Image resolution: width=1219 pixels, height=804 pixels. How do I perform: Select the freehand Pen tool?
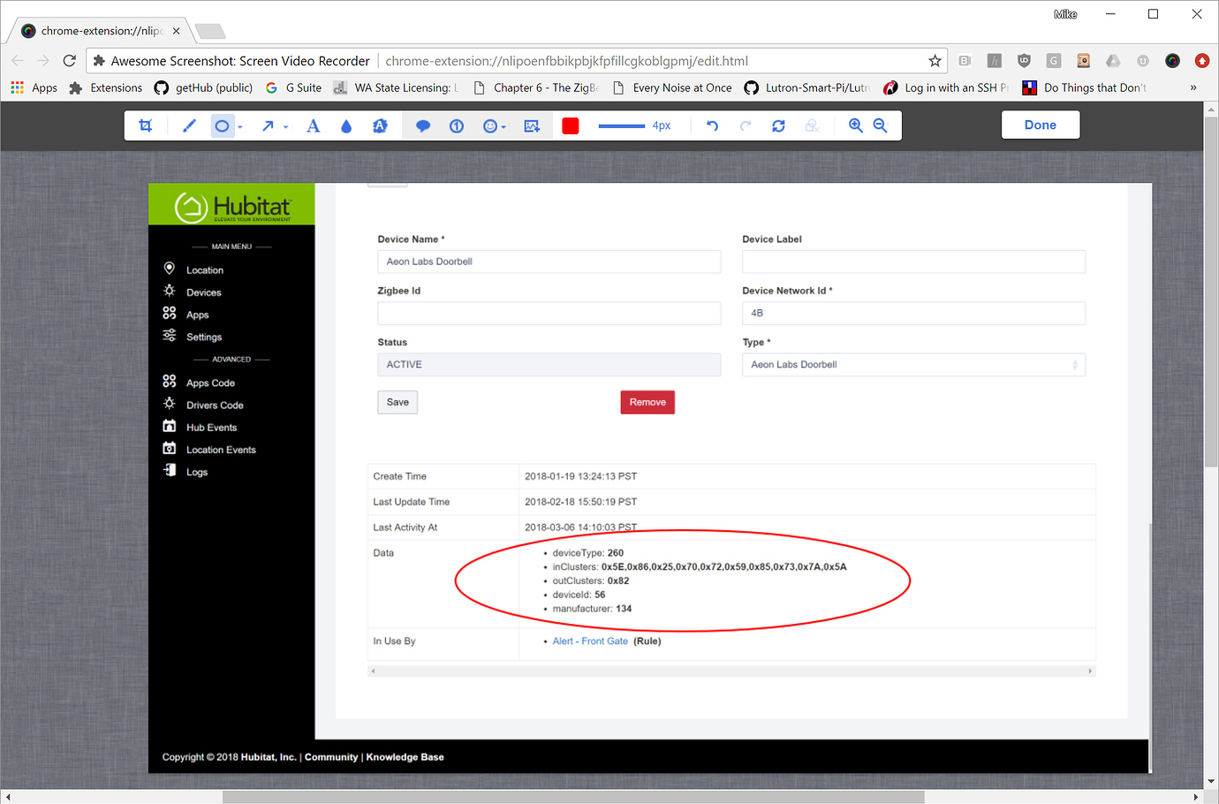point(189,125)
